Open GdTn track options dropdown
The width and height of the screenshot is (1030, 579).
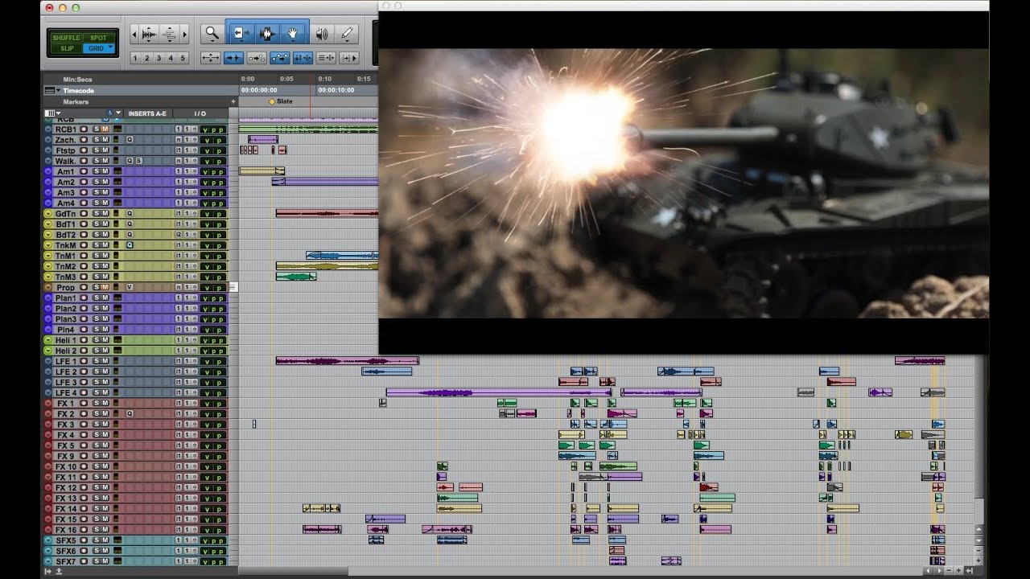pyautogui.click(x=47, y=214)
